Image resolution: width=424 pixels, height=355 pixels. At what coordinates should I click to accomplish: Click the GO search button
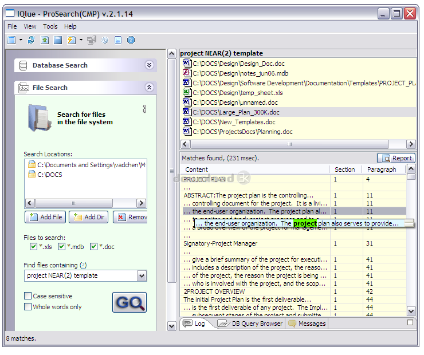point(129,302)
